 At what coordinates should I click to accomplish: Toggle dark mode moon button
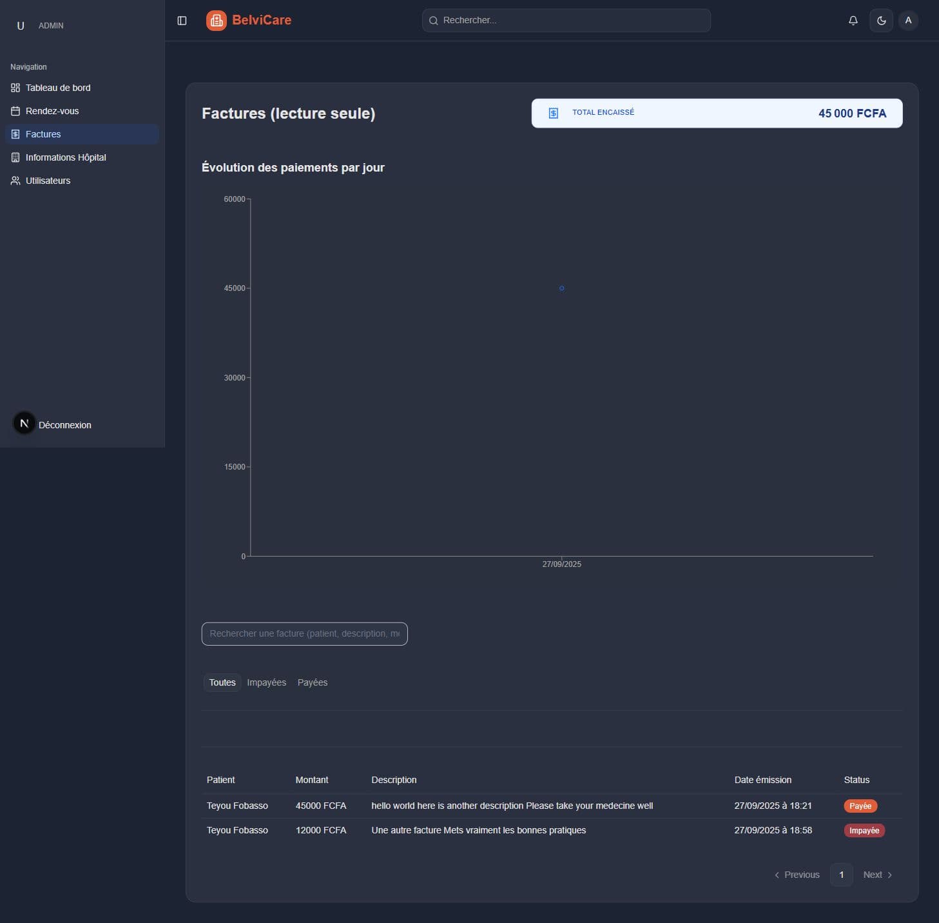[881, 21]
